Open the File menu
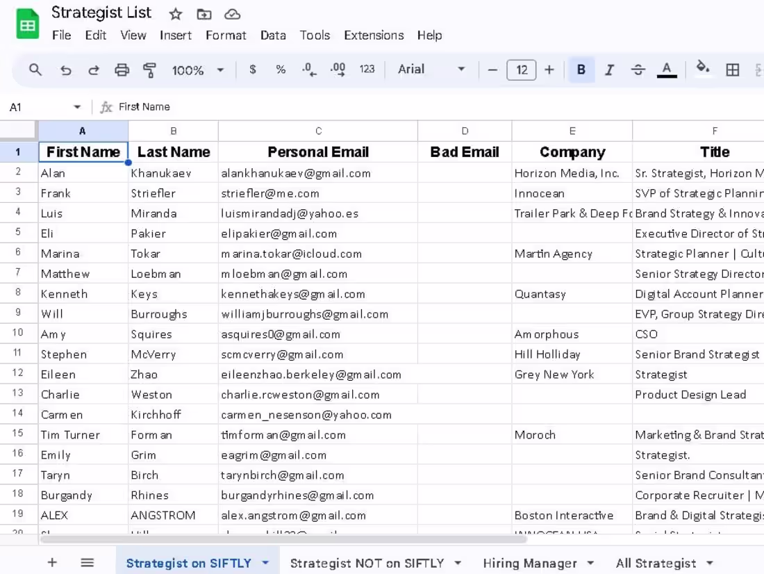Screen dimensions: 764x574 coord(61,35)
